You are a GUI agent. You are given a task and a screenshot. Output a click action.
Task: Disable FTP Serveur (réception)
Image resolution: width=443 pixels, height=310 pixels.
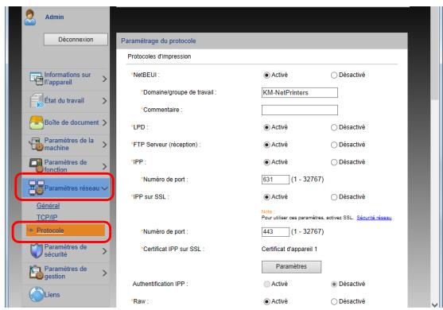pyautogui.click(x=334, y=145)
